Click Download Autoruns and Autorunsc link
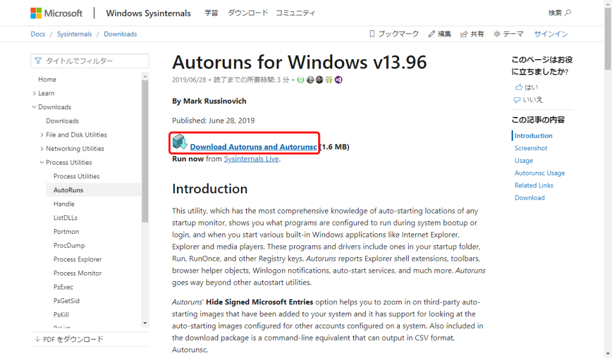The height and width of the screenshot is (358, 612). (x=253, y=147)
